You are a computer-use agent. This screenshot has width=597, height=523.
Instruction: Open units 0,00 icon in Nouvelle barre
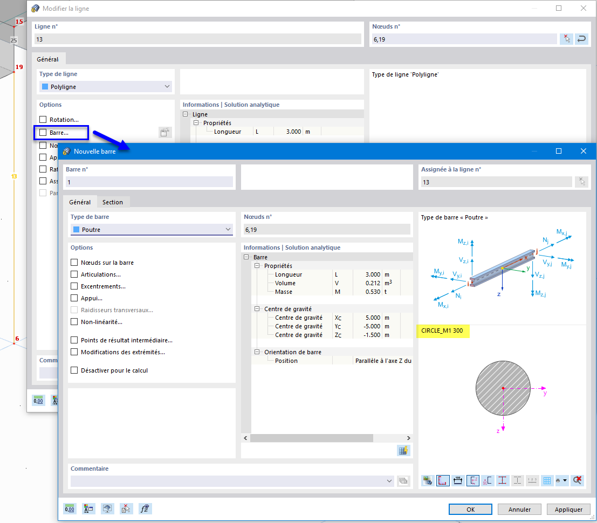point(69,509)
